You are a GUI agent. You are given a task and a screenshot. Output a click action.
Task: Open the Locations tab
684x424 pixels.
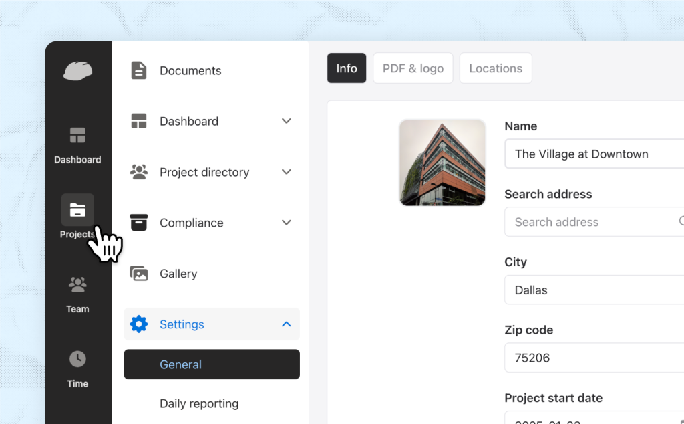[496, 68]
